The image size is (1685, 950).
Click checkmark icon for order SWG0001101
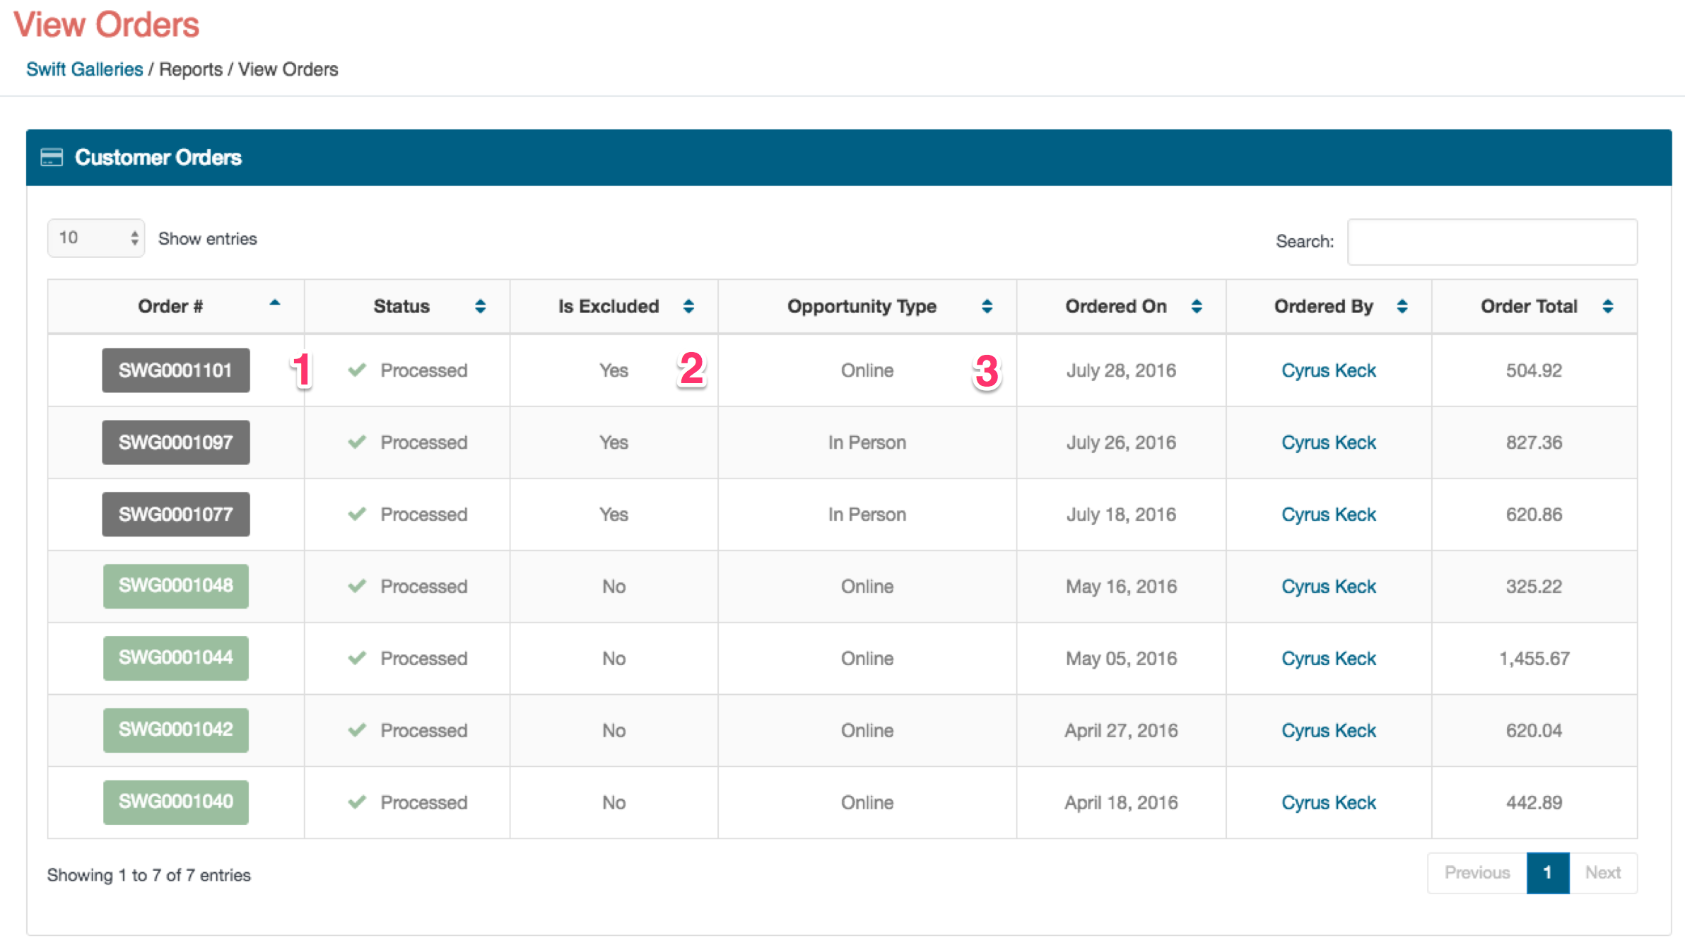(x=357, y=370)
